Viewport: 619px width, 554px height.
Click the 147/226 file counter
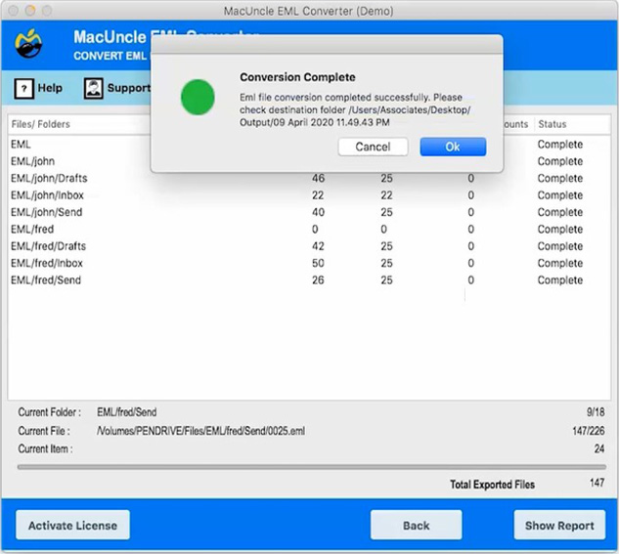pos(589,431)
